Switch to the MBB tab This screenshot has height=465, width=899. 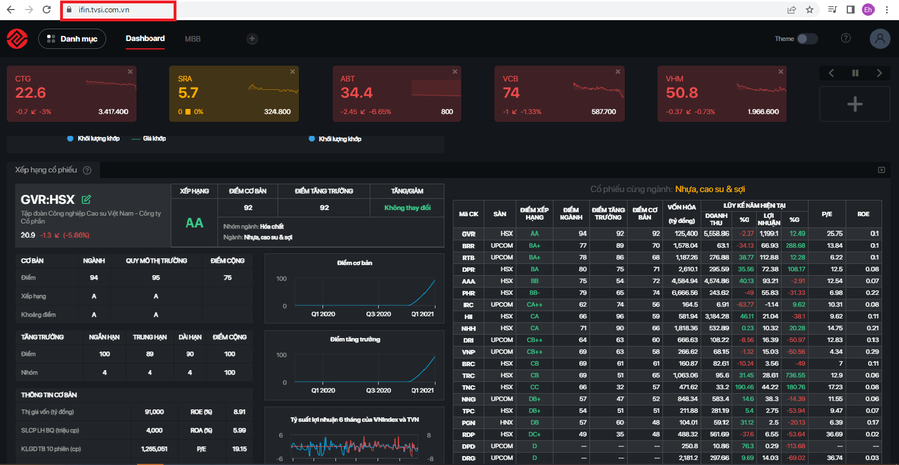point(193,39)
